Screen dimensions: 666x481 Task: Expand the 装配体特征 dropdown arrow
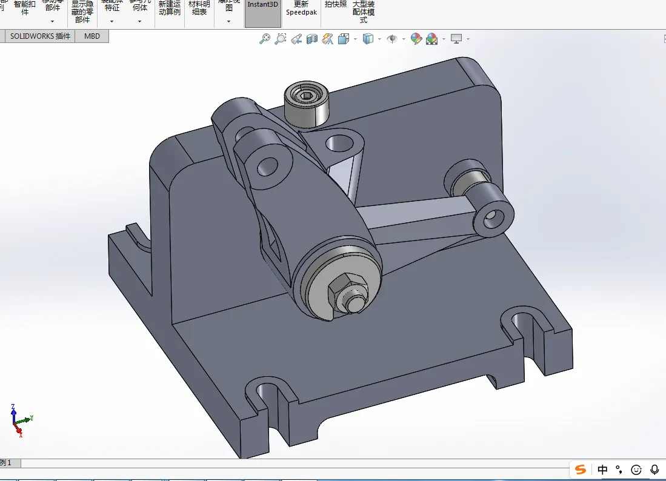pyautogui.click(x=112, y=21)
